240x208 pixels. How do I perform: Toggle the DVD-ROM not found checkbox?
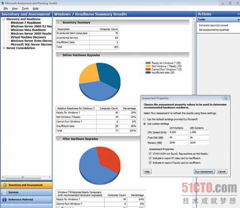[x=150, y=153]
